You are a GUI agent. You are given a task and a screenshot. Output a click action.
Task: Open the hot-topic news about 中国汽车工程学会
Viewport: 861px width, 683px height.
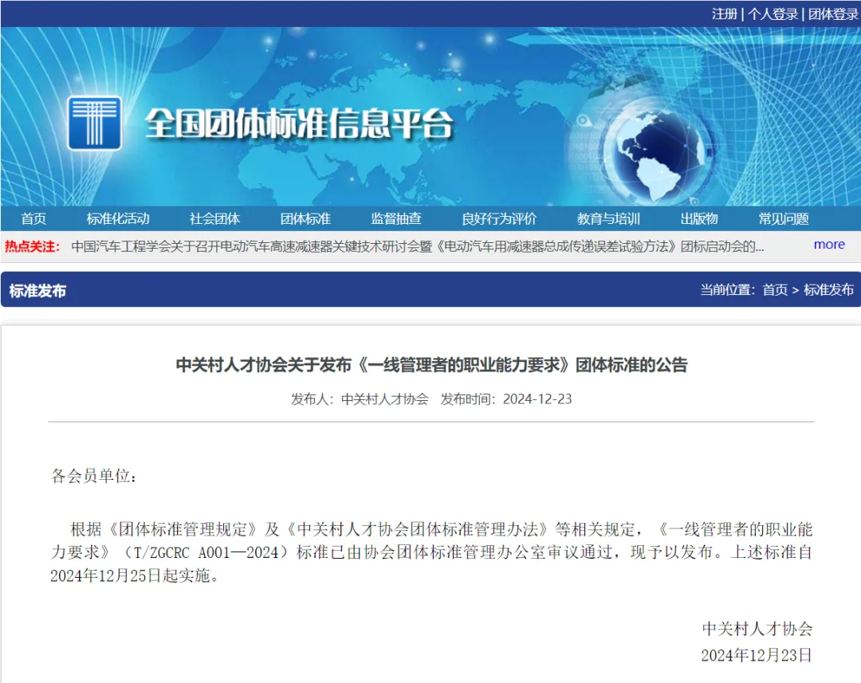pos(417,246)
